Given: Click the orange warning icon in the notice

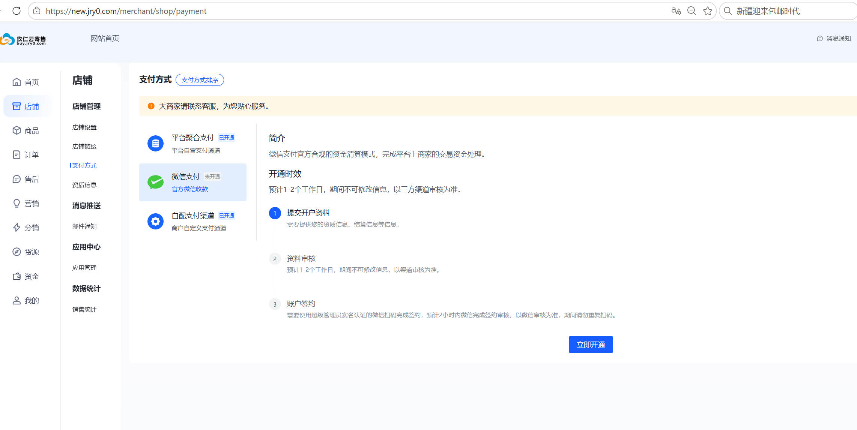Looking at the screenshot, I should coord(151,106).
